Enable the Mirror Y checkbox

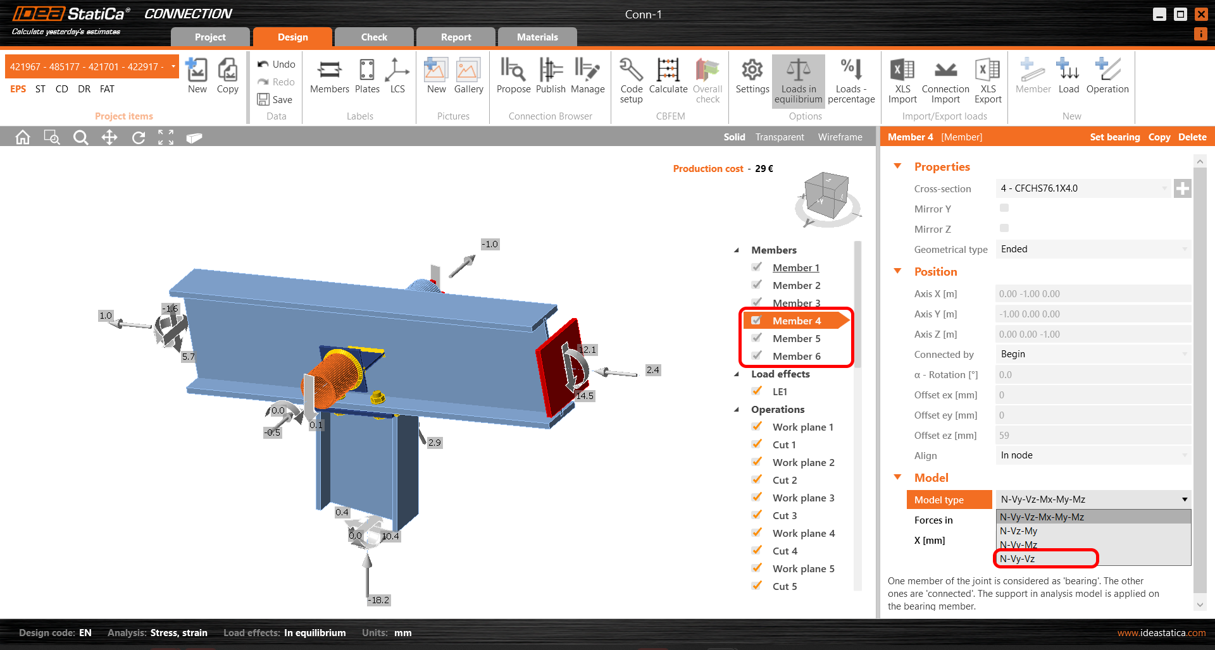click(1004, 208)
